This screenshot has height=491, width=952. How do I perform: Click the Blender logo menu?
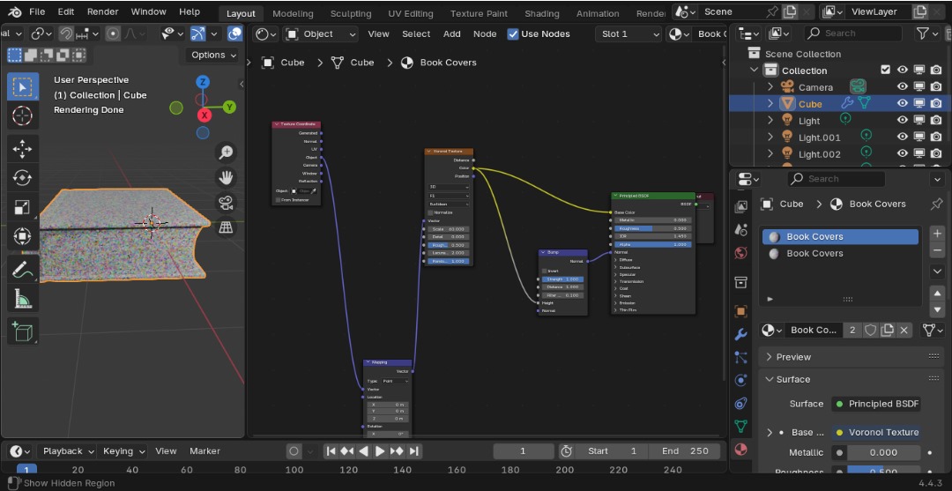pos(15,11)
